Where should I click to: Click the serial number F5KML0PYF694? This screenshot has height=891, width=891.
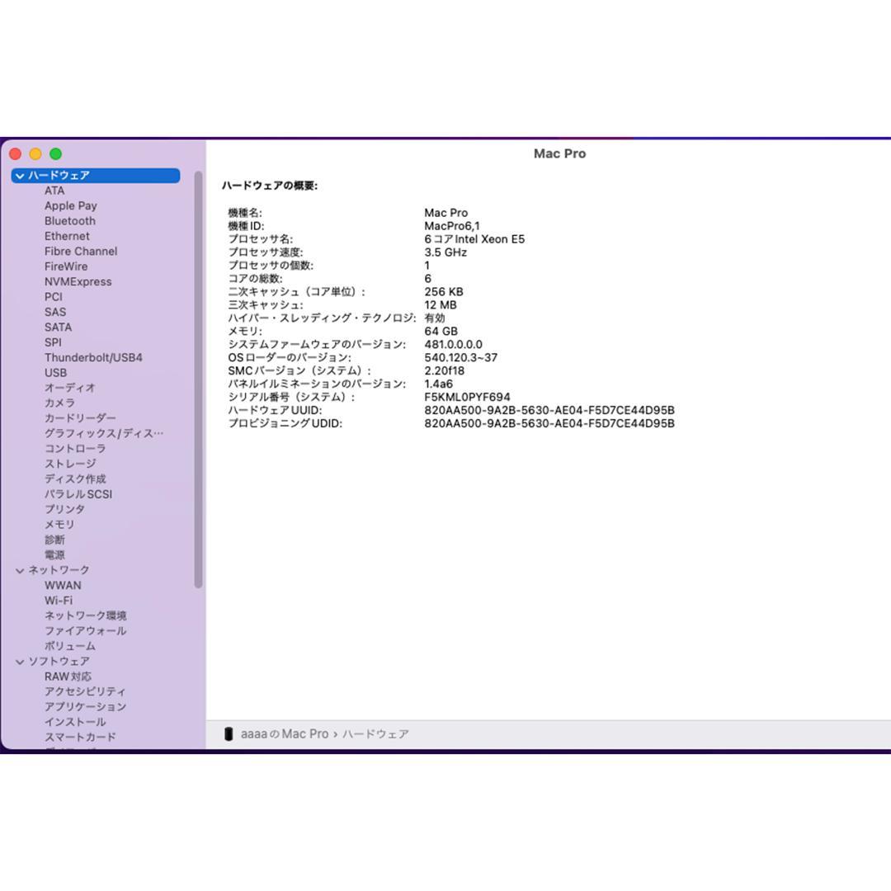coord(467,397)
